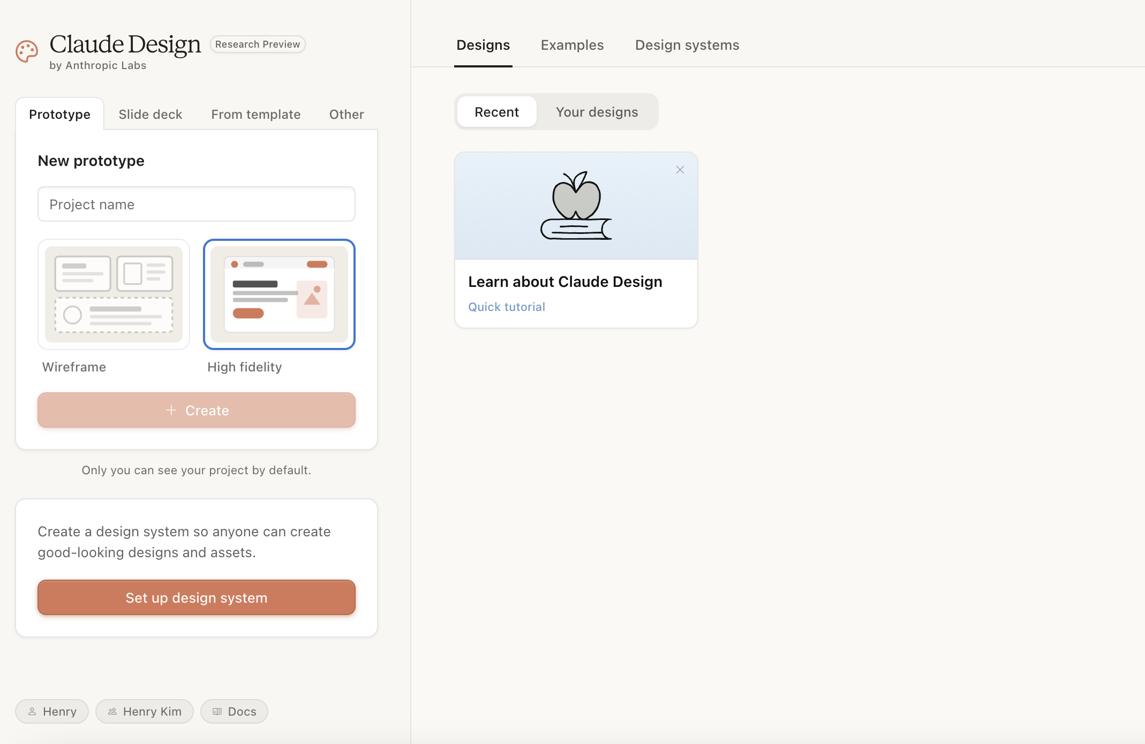1145x744 pixels.
Task: Select the High fidelity prototype option
Action: 279,294
